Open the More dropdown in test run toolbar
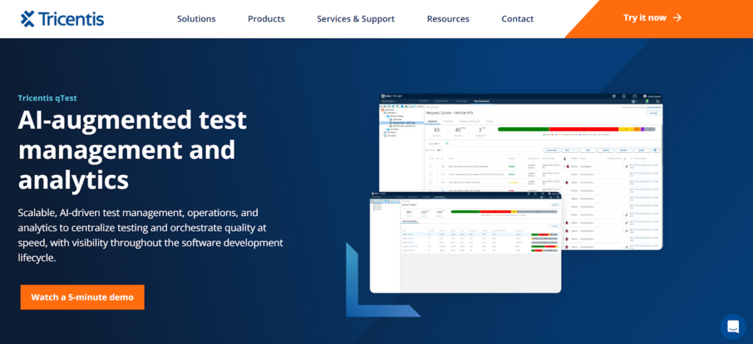This screenshot has width=753, height=344. click(x=640, y=150)
